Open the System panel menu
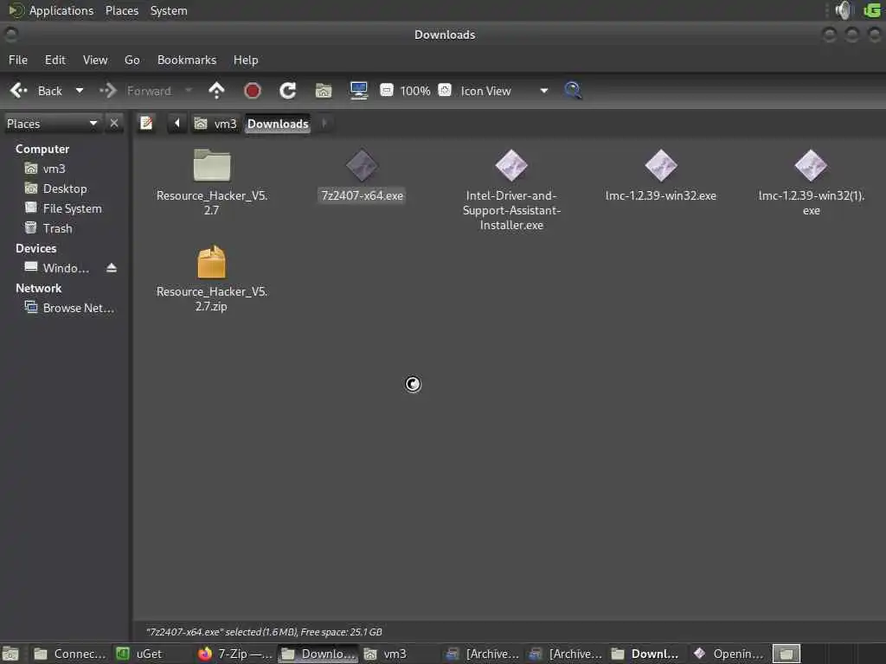Image resolution: width=886 pixels, height=664 pixels. [x=169, y=10]
